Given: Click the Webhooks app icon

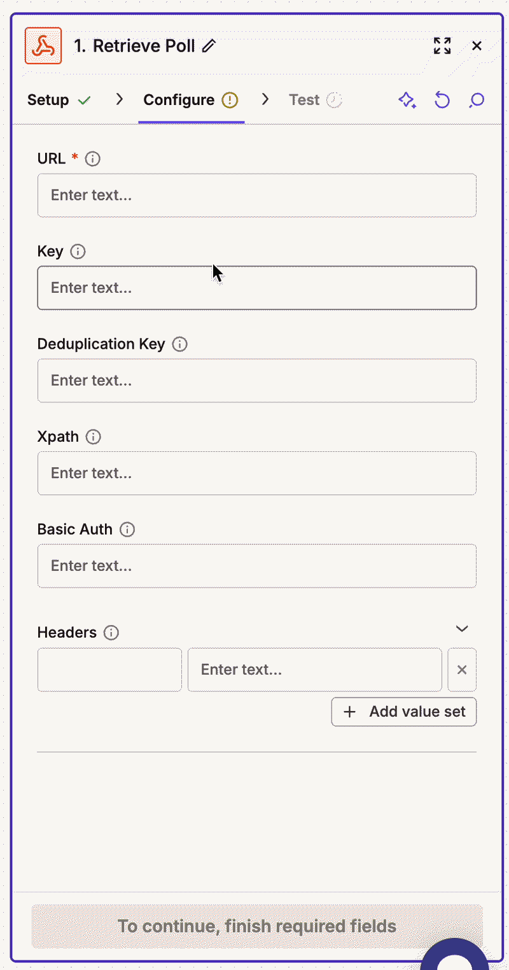Looking at the screenshot, I should pyautogui.click(x=43, y=46).
